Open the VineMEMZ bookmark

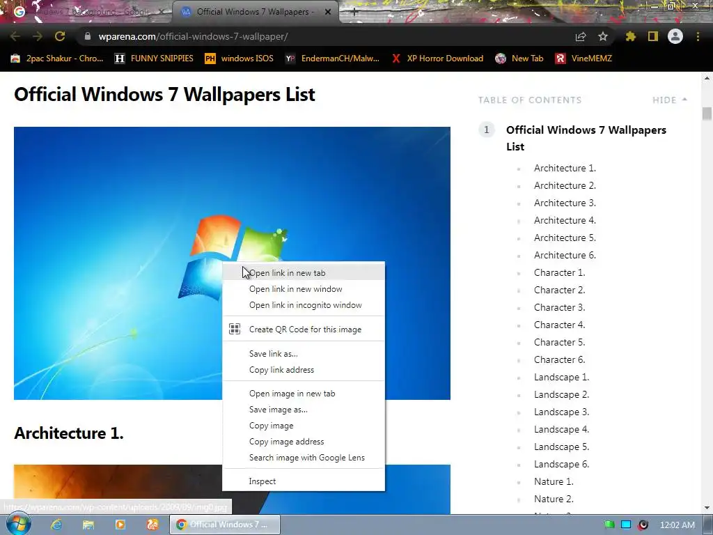click(583, 59)
